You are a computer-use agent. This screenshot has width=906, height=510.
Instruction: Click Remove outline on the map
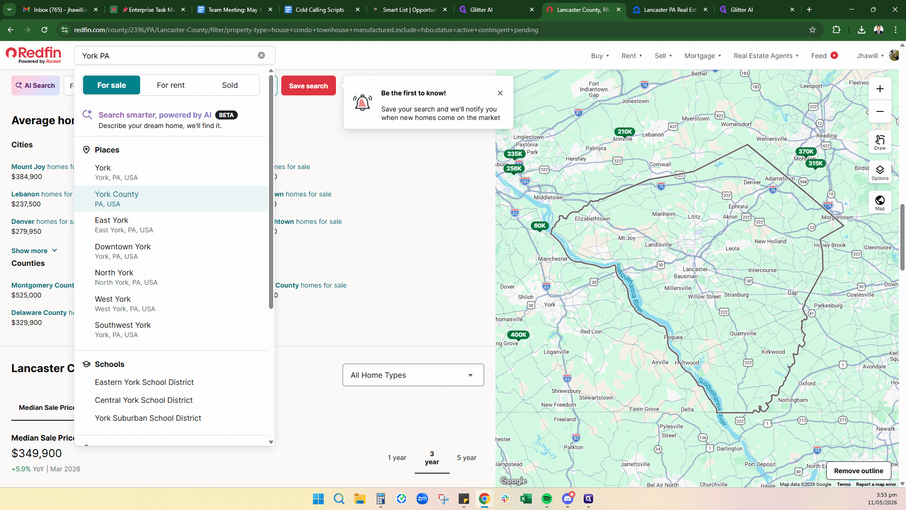coord(858,471)
